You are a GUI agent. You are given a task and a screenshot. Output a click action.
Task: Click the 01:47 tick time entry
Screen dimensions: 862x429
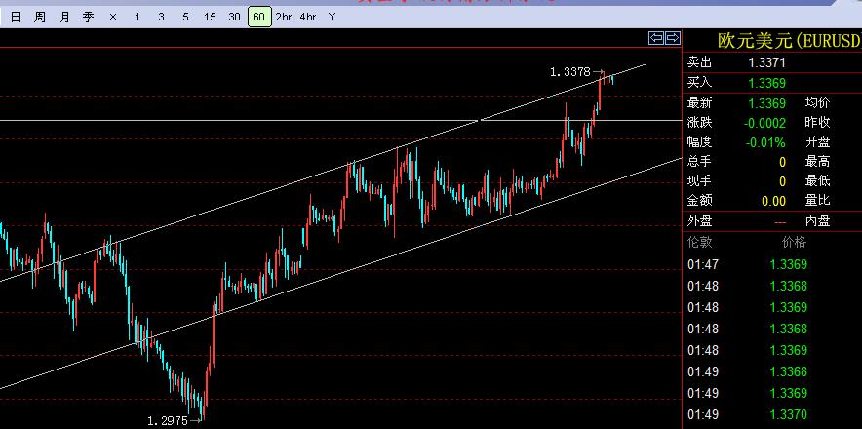(x=703, y=264)
